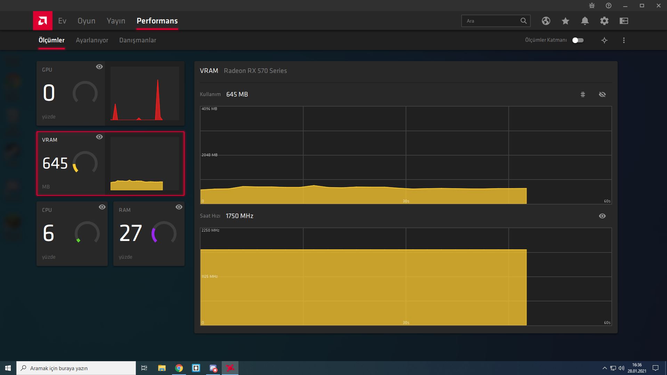Screen dimensions: 667x375
Task: Toggle Kullanım graph hidden eye icon
Action: tap(602, 94)
